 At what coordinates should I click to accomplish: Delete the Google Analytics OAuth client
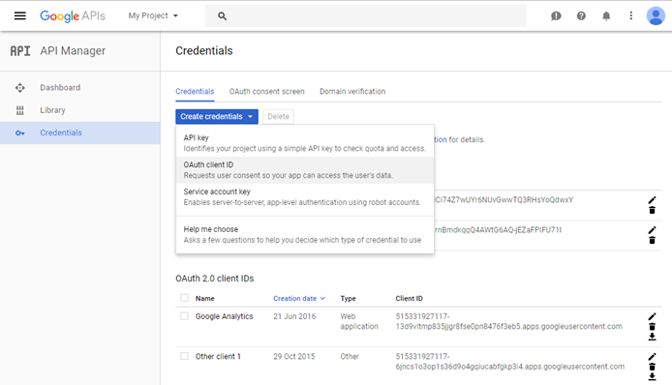click(x=652, y=327)
